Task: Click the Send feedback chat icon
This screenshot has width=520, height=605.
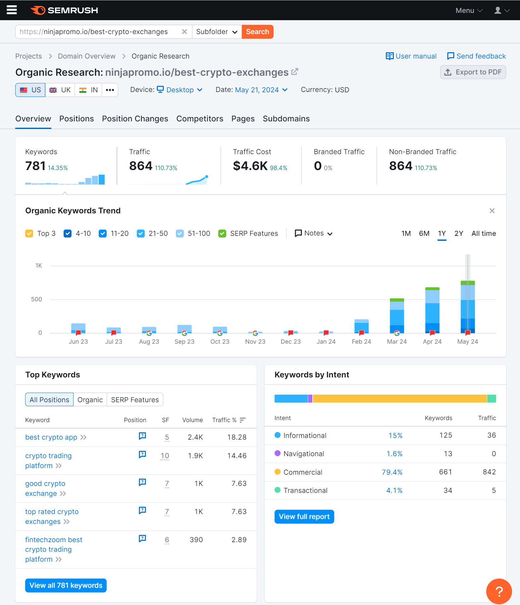Action: pyautogui.click(x=450, y=56)
